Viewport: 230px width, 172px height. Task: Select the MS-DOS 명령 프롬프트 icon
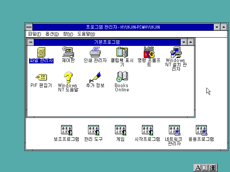point(149,52)
